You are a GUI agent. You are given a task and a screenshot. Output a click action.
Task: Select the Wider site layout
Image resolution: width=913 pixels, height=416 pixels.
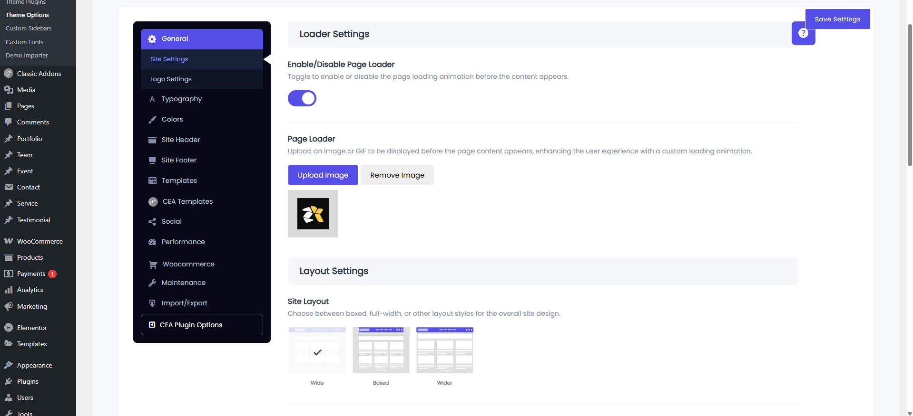(x=444, y=350)
